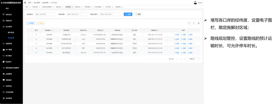Click the blue 搜索 search button
Image resolution: width=276 pixels, height=104 pixels.
click(128, 14)
